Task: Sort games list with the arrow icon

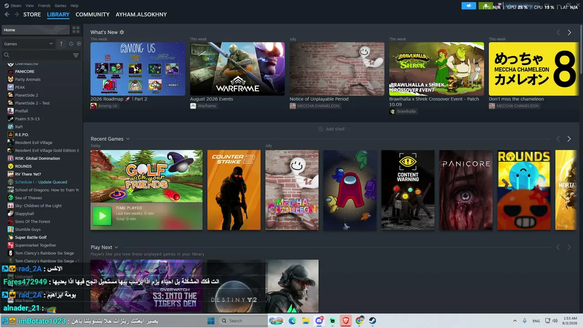Action: 61,44
